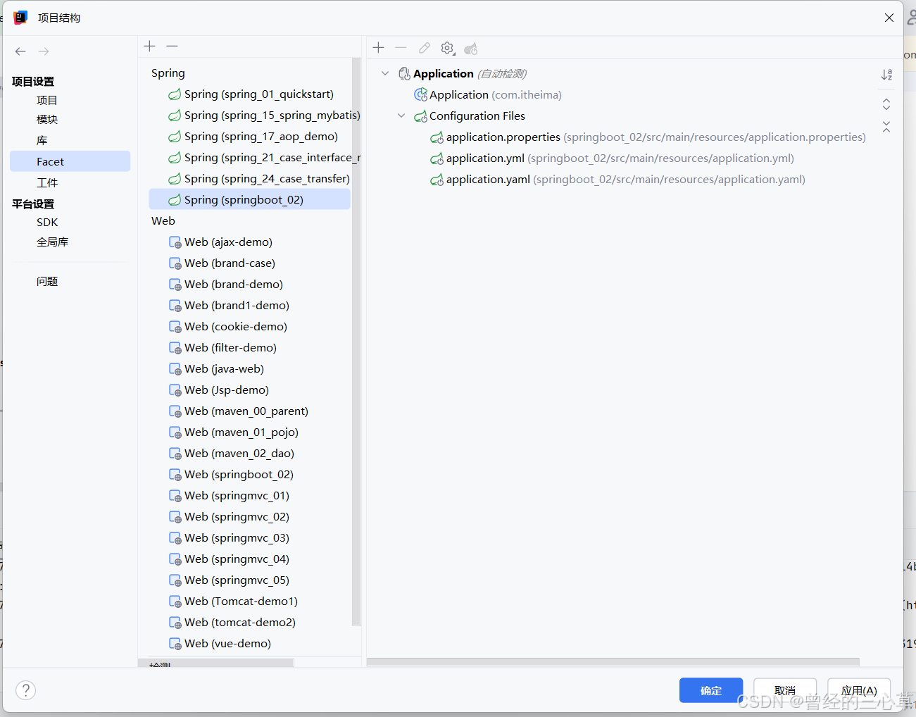Click the right panel horizontal scrollbar
This screenshot has height=717, width=916.
pyautogui.click(x=613, y=662)
